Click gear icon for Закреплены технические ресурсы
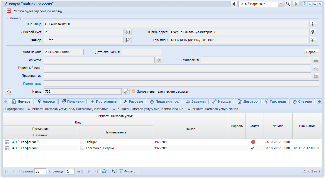The image size is (325, 178). tap(133, 91)
